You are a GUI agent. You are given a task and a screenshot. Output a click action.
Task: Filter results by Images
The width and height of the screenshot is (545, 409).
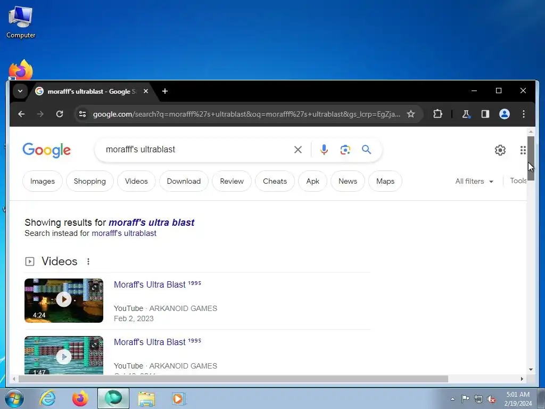click(x=43, y=181)
